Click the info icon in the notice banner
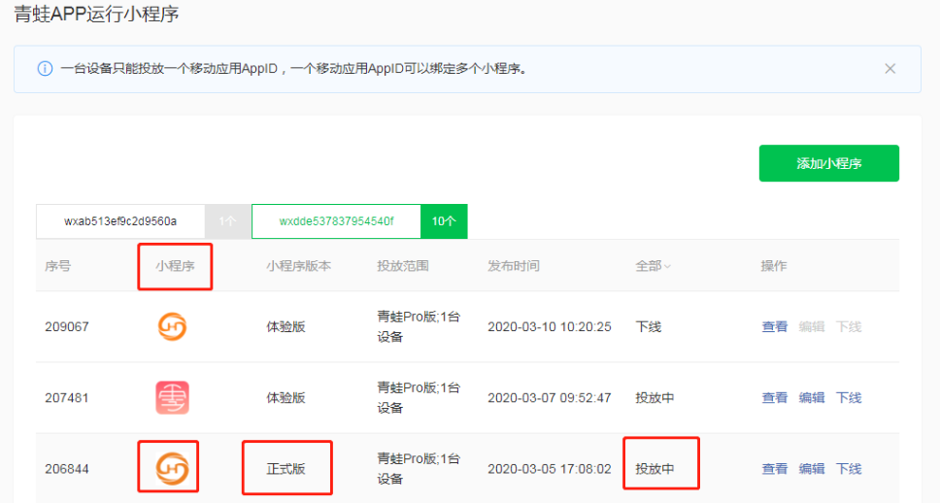The height and width of the screenshot is (503, 940). tap(45, 68)
